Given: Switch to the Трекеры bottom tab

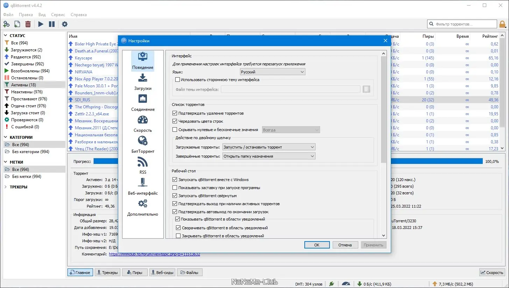Looking at the screenshot, I should point(107,273).
